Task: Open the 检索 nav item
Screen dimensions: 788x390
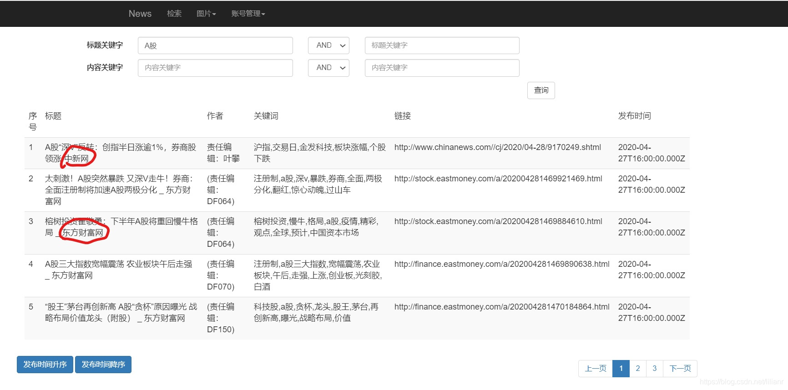Action: coord(174,14)
